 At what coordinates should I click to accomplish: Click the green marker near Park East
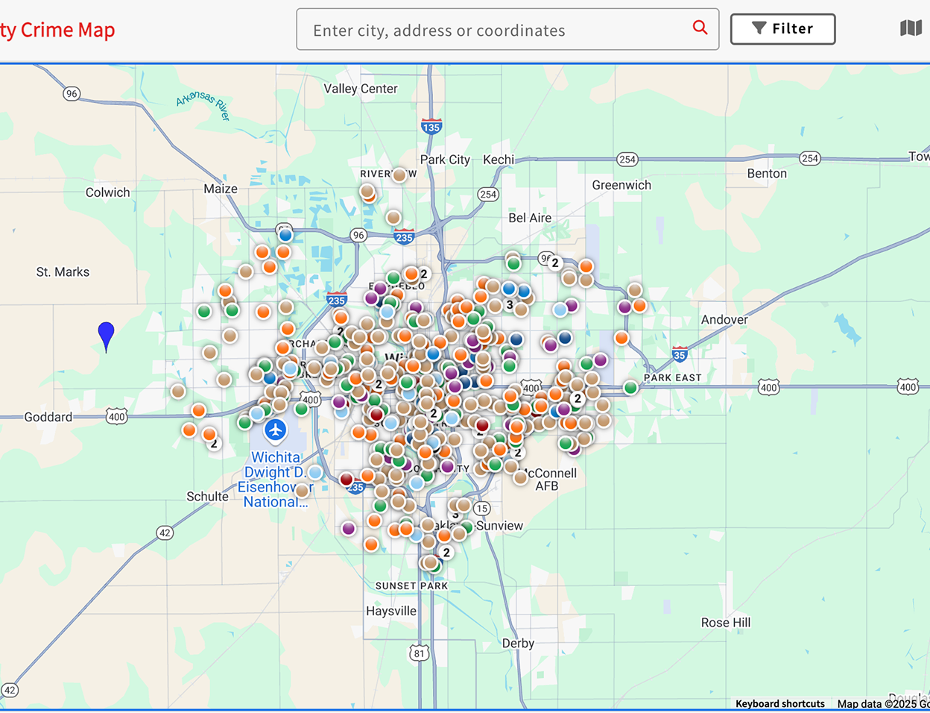click(630, 387)
